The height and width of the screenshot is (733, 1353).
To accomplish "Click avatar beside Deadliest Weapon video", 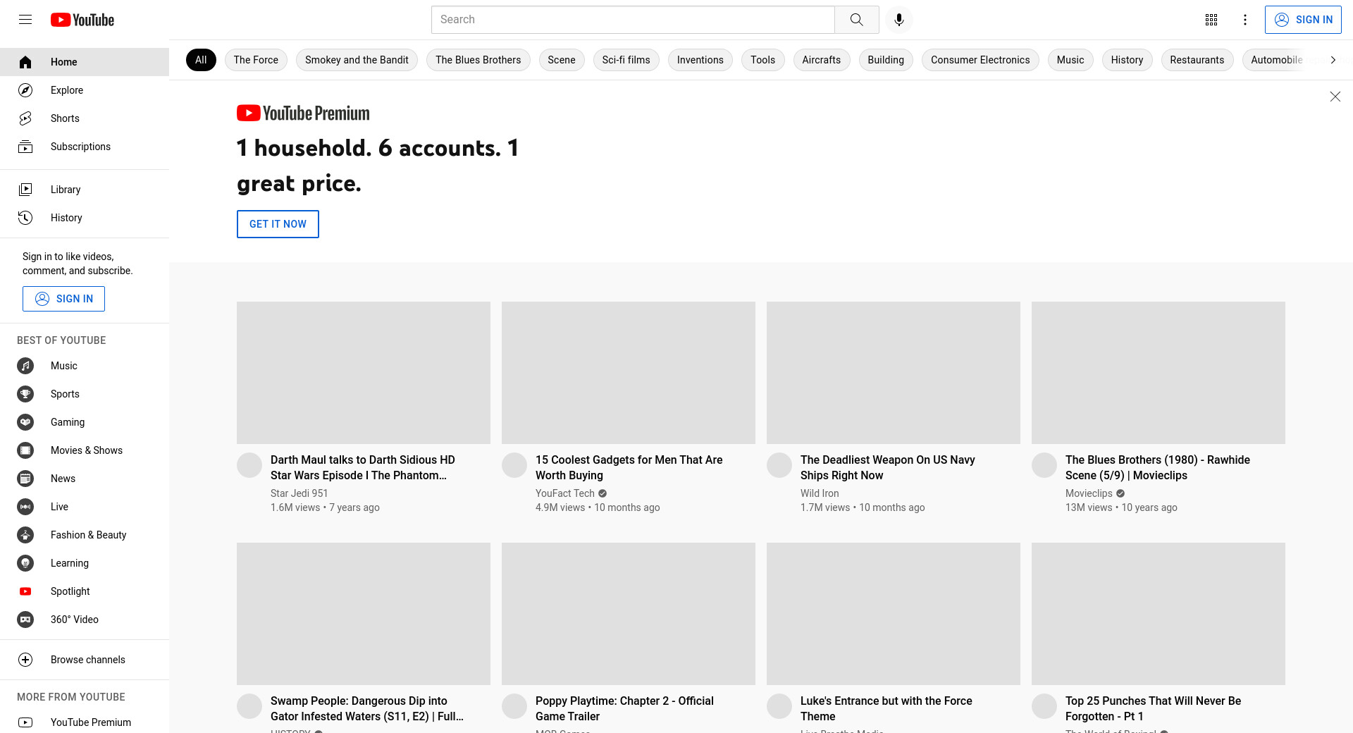I will [779, 465].
